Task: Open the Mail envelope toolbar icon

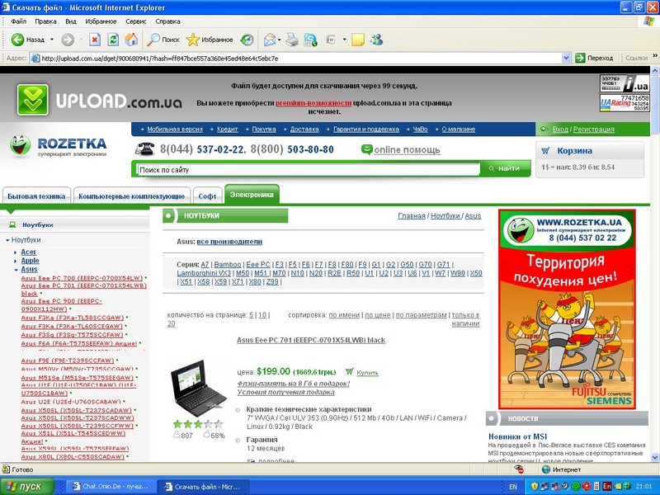Action: coord(270,40)
